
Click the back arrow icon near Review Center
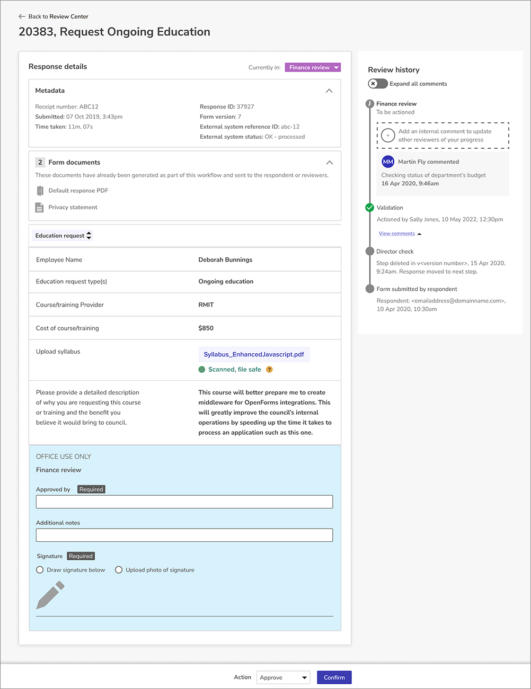point(22,16)
